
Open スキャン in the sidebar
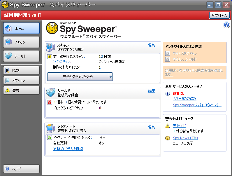coord(22,42)
